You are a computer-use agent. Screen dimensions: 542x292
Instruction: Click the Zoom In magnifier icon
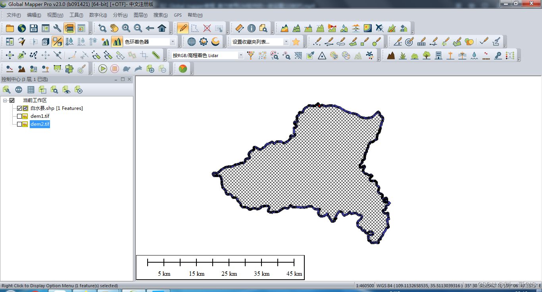click(126, 28)
